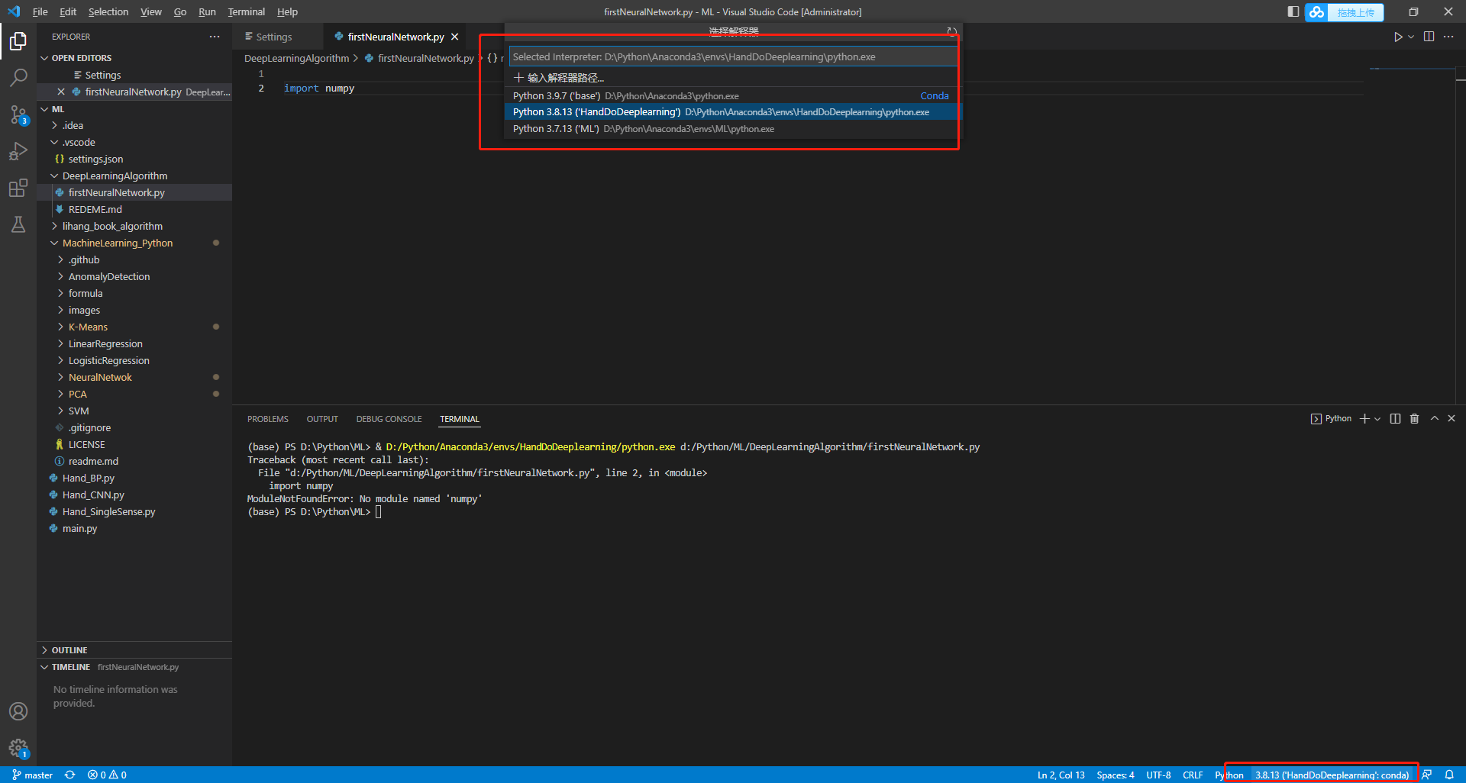Switch to the OUTPUT panel tab
Image resolution: width=1466 pixels, height=783 pixels.
[x=322, y=419]
